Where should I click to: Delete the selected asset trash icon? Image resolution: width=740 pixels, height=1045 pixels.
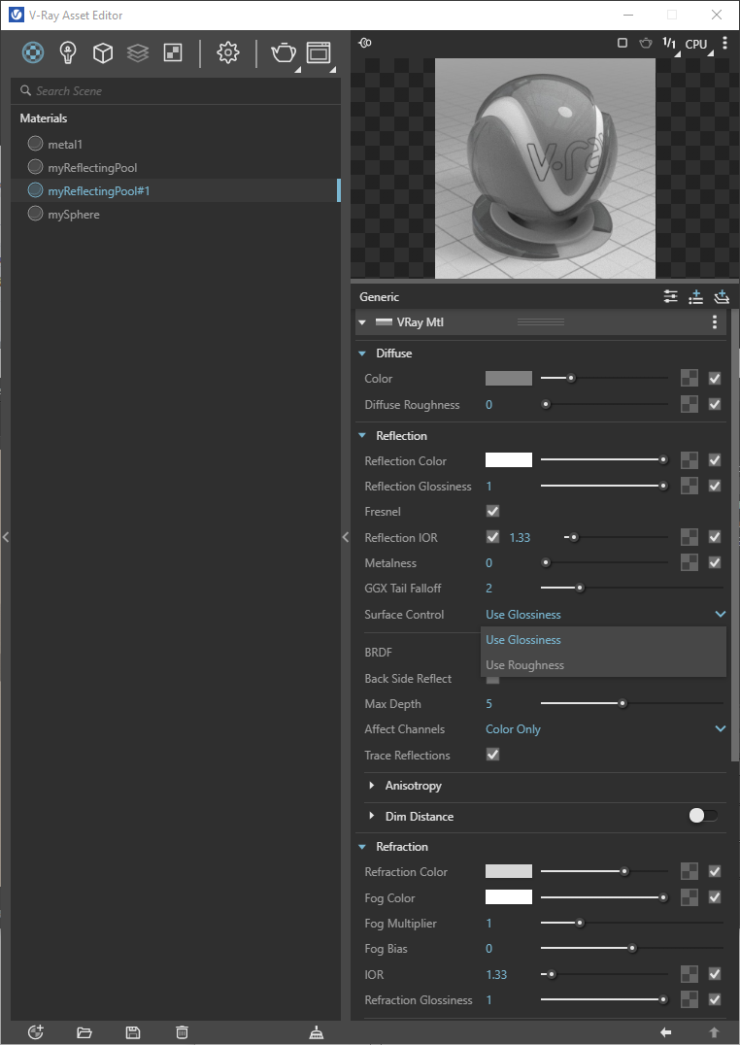[x=182, y=1032]
